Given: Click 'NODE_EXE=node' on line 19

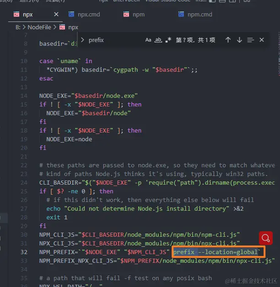Looking at the screenshot, I should (x=69, y=139).
